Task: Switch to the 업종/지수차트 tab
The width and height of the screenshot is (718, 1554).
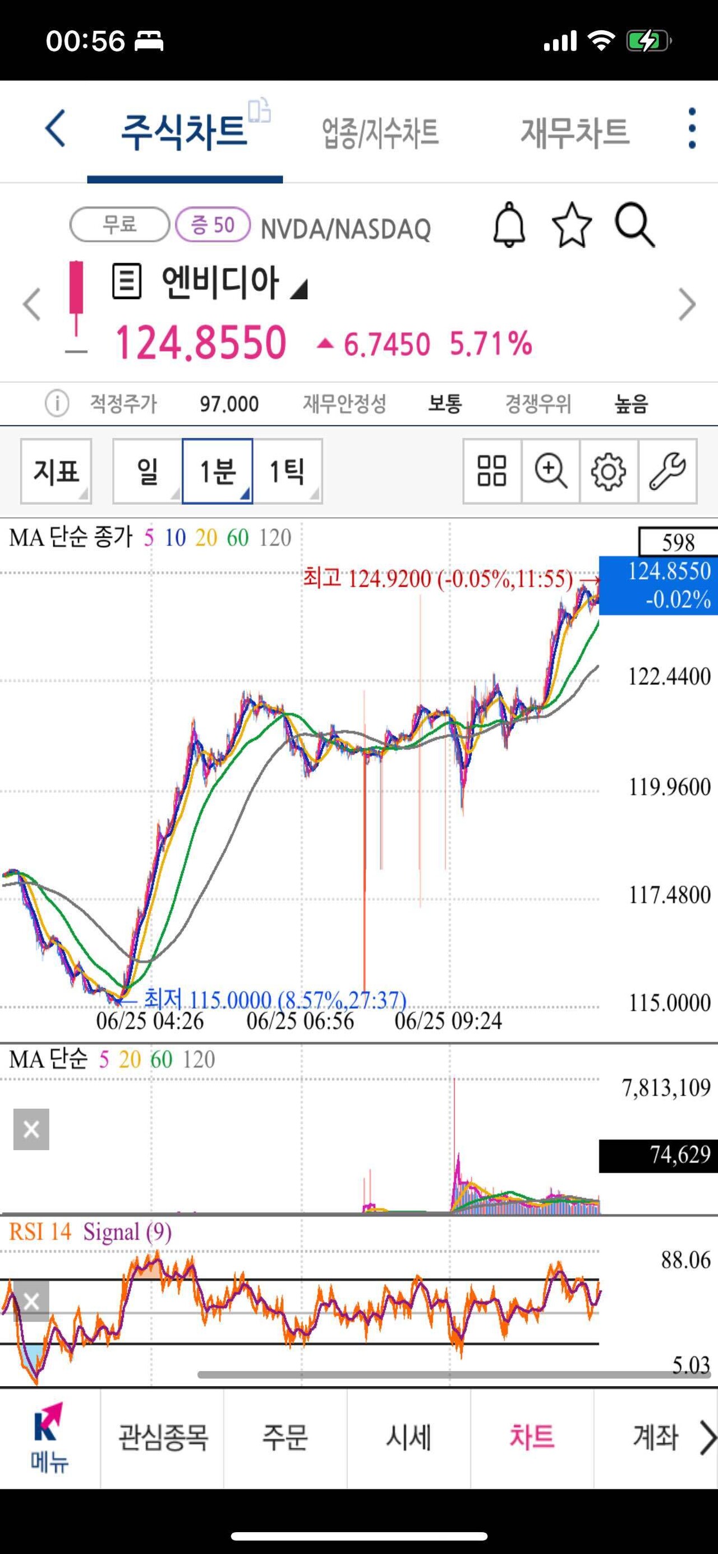Action: pos(380,132)
